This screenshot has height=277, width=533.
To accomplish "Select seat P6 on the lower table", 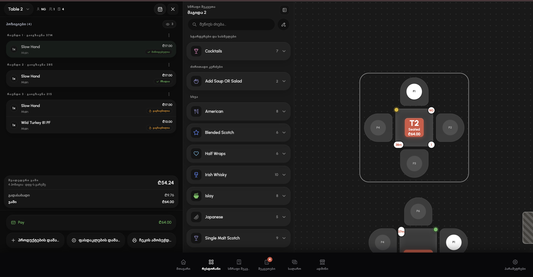I will [x=418, y=211].
